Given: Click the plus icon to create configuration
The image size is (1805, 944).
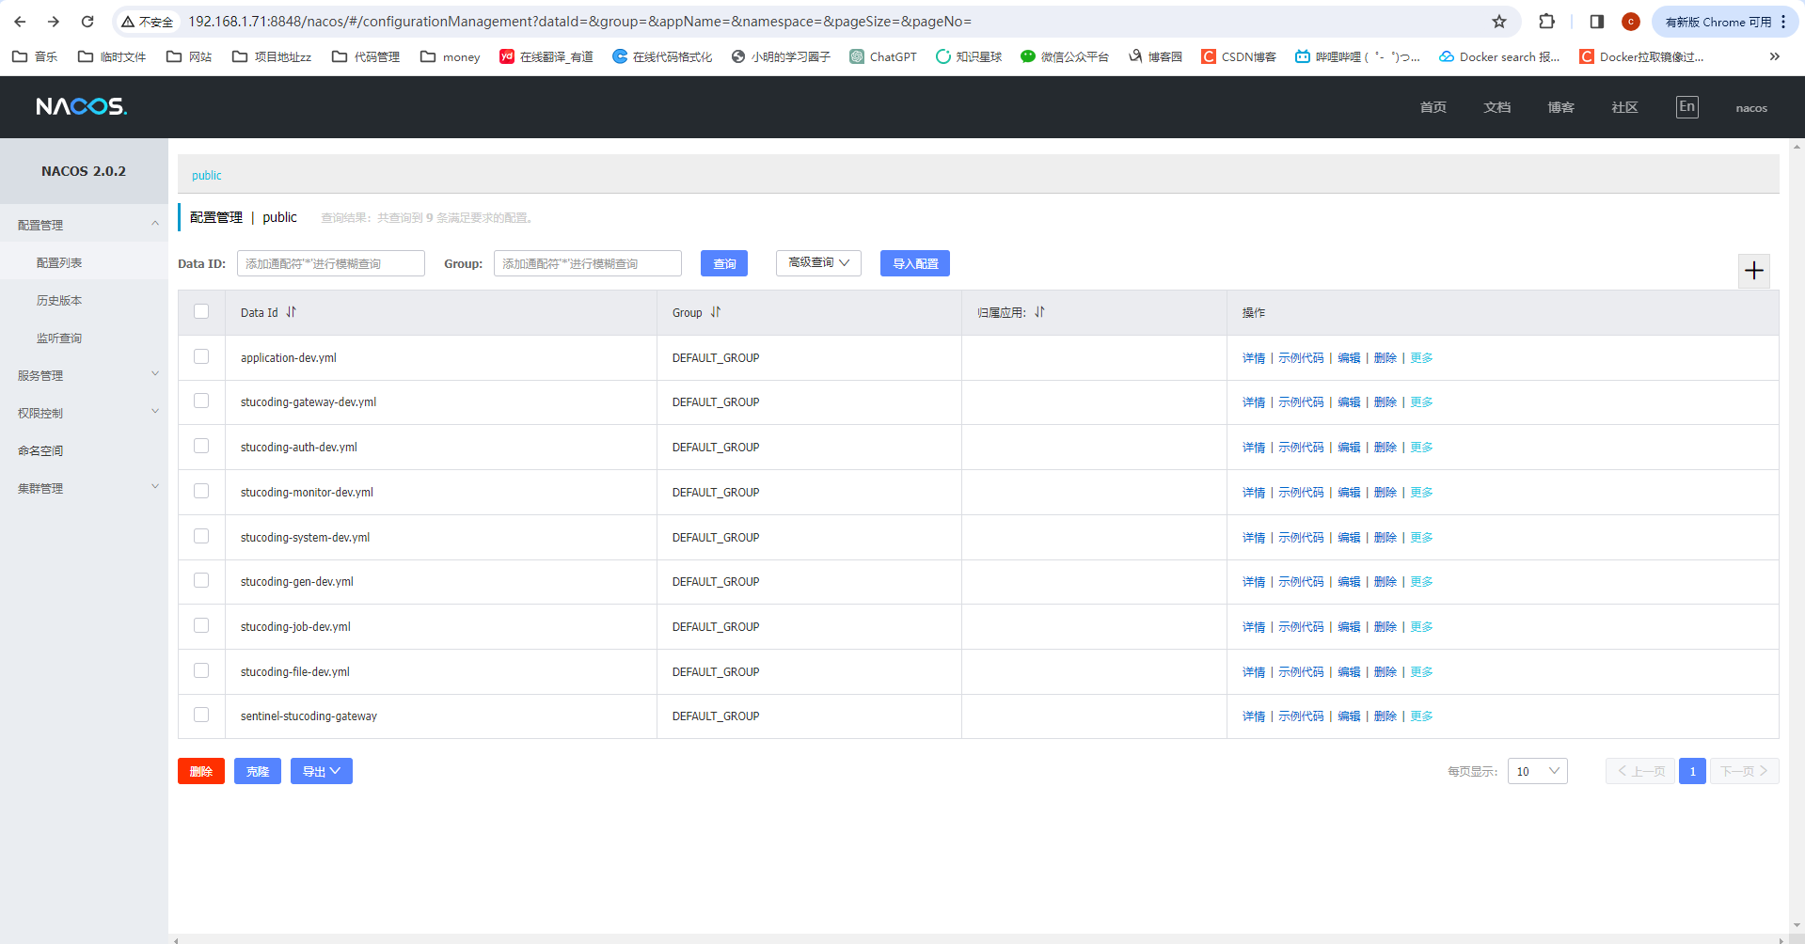Looking at the screenshot, I should tap(1753, 271).
